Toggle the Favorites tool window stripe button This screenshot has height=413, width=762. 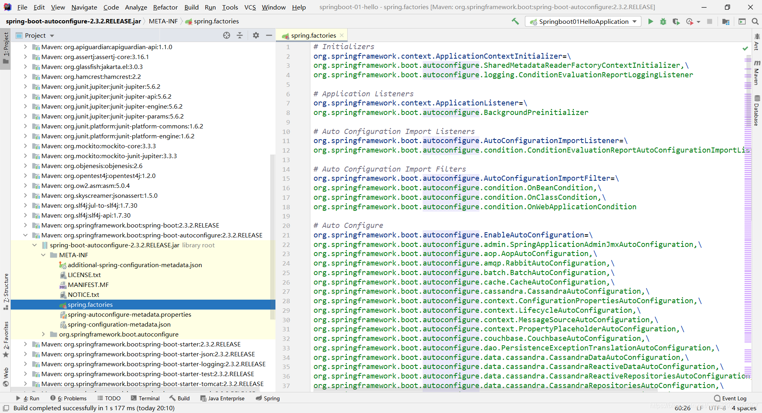(6, 339)
